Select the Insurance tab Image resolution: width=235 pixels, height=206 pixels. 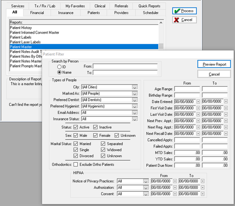66,13
